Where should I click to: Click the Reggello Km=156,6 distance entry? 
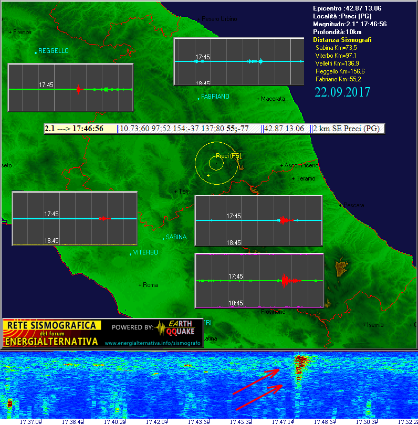340,71
